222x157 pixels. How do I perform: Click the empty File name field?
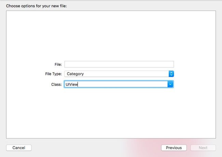point(119,64)
